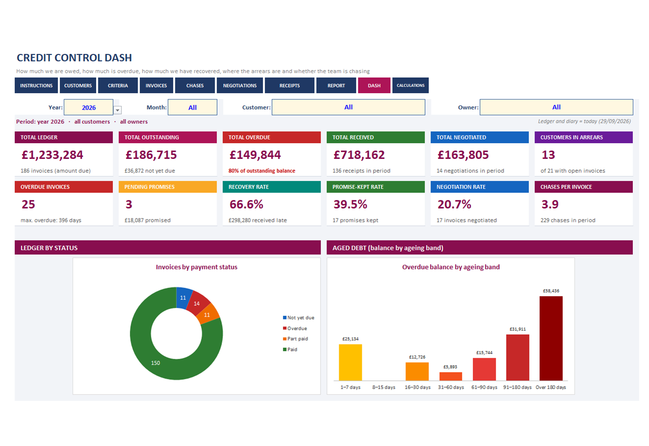
Task: Select the Chases Per Invoice value 3.9
Action: click(x=550, y=205)
